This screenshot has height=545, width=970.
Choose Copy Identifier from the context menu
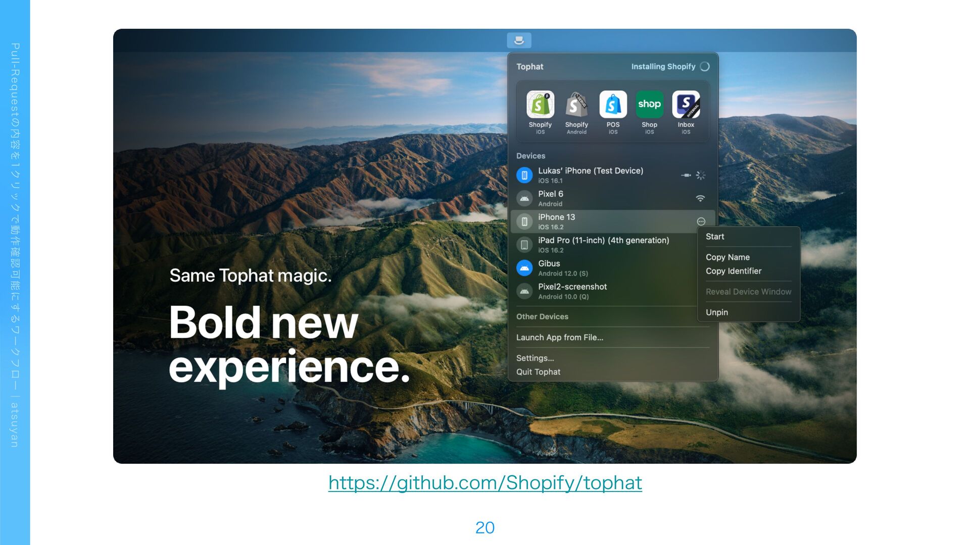coord(733,271)
